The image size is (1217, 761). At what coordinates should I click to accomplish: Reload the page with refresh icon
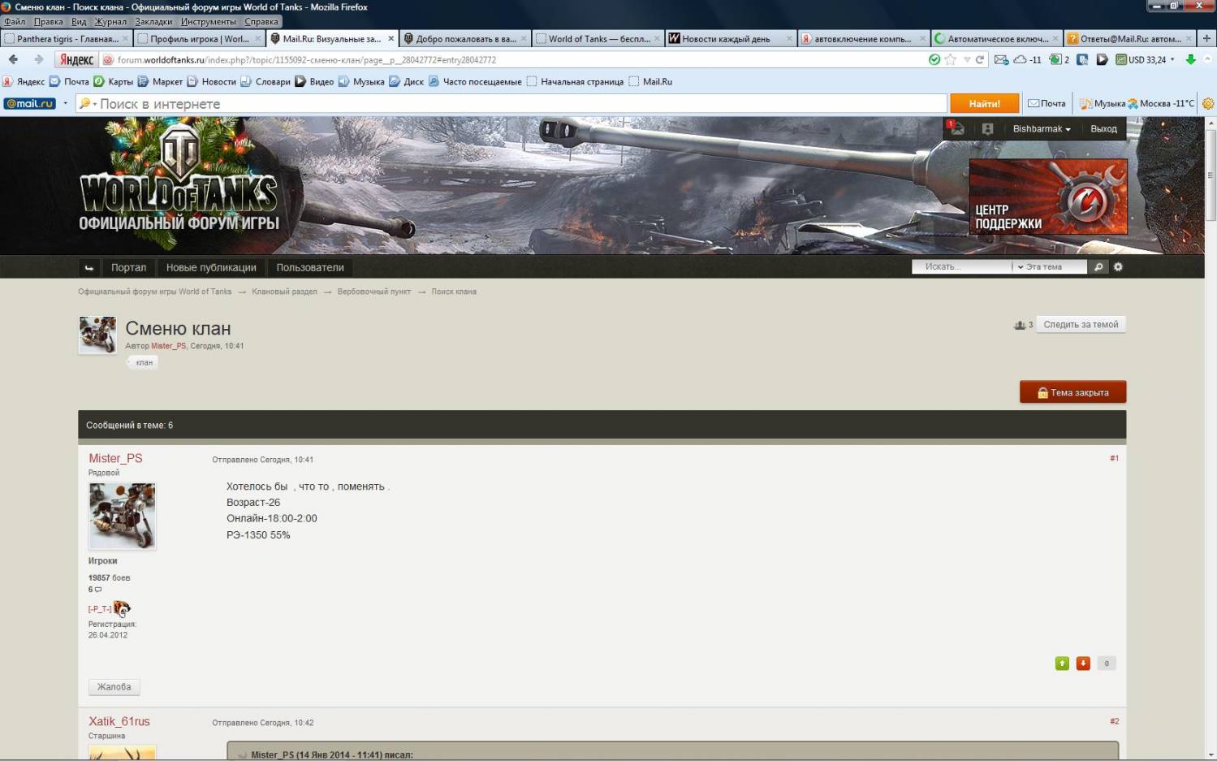click(980, 59)
